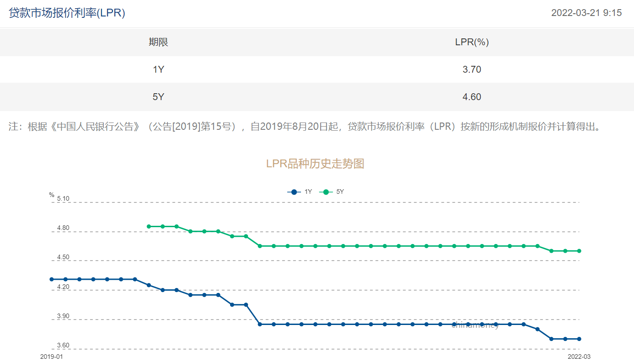
Task: Toggle the 1Y series legend item
Action: pyautogui.click(x=300, y=192)
